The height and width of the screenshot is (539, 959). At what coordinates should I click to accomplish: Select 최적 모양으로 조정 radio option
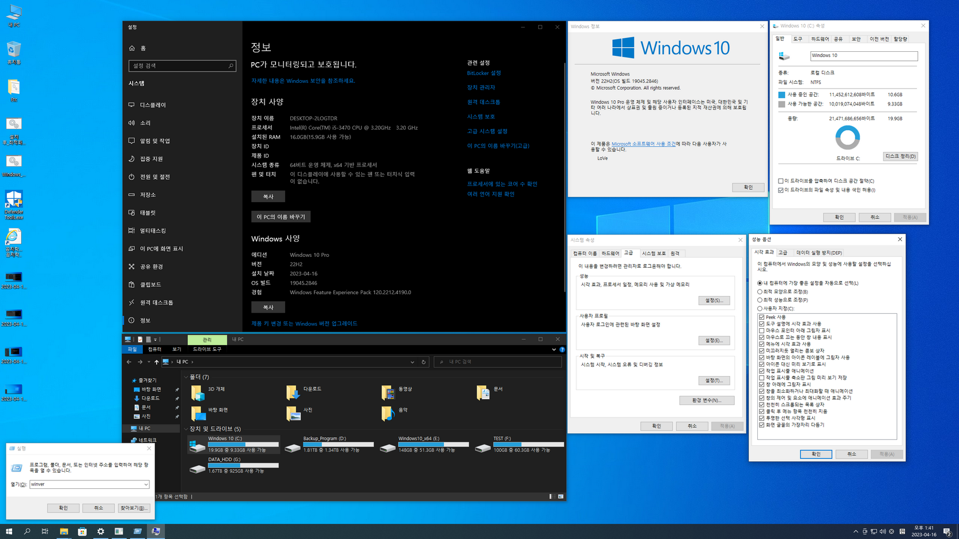click(x=760, y=291)
